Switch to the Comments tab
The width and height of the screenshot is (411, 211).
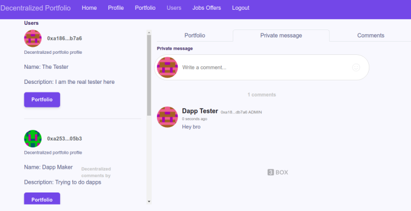[x=370, y=35]
